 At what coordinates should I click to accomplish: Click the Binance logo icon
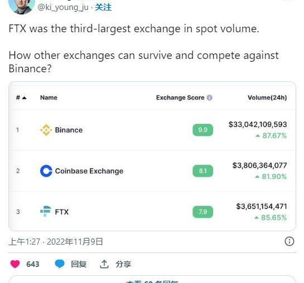(46, 130)
